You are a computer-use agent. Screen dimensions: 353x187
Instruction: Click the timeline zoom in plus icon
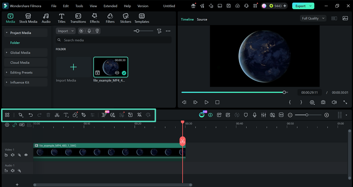click(x=327, y=115)
